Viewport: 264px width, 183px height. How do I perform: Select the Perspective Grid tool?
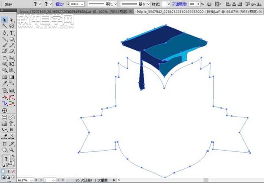tap(12, 70)
